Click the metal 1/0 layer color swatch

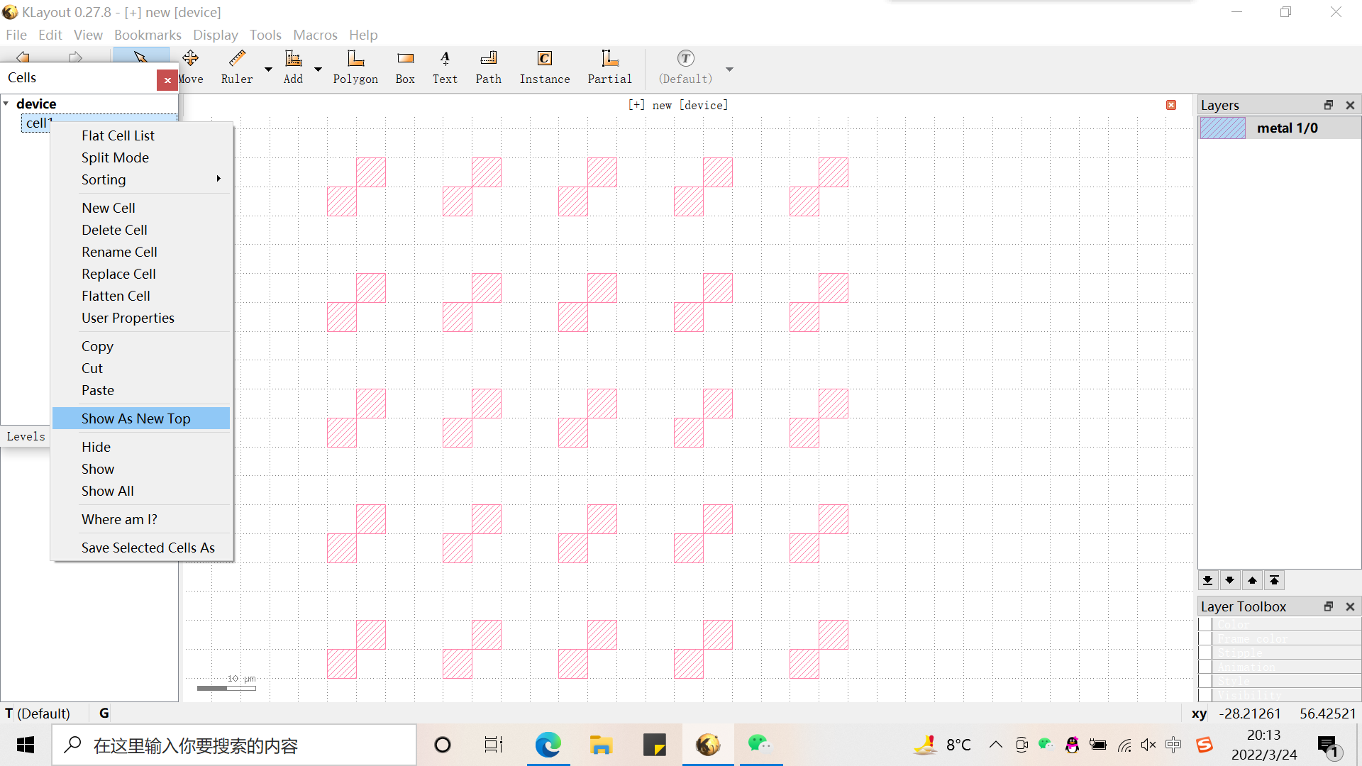pos(1222,128)
